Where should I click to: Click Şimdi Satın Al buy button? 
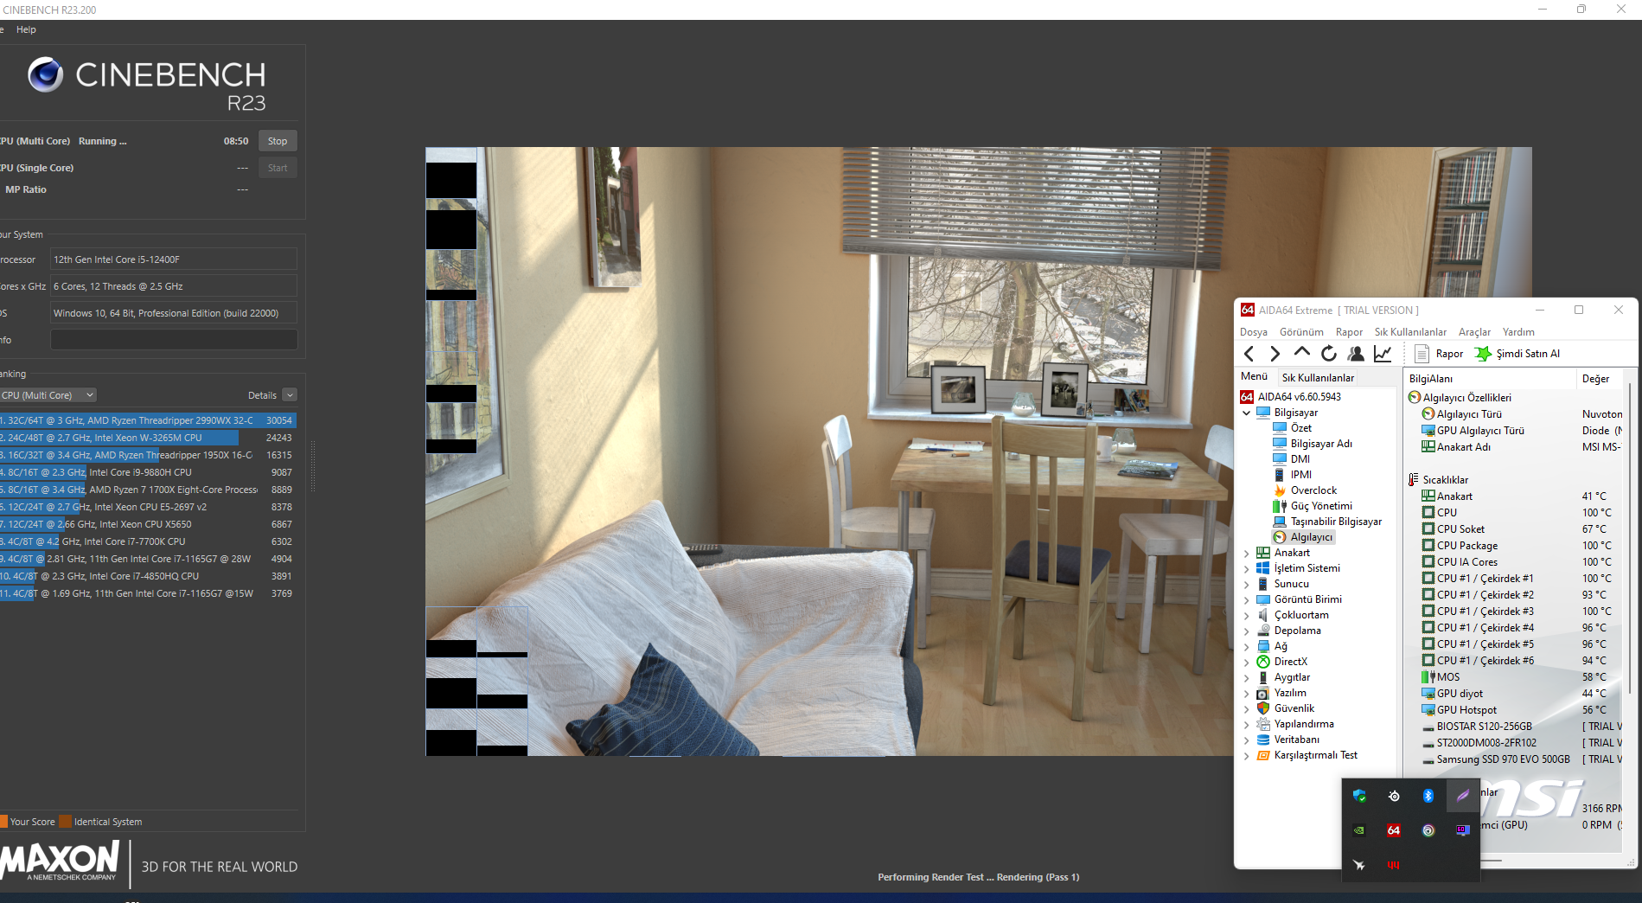point(1517,354)
